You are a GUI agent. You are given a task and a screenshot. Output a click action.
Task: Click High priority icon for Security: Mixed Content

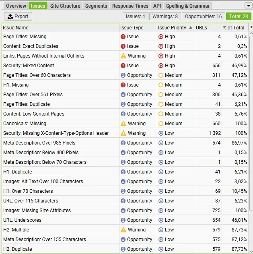tap(161, 66)
